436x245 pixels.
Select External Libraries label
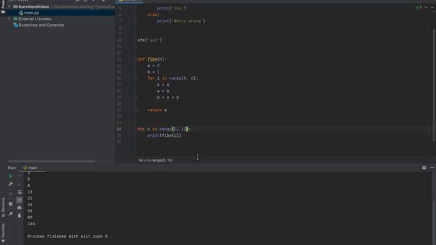(x=35, y=19)
